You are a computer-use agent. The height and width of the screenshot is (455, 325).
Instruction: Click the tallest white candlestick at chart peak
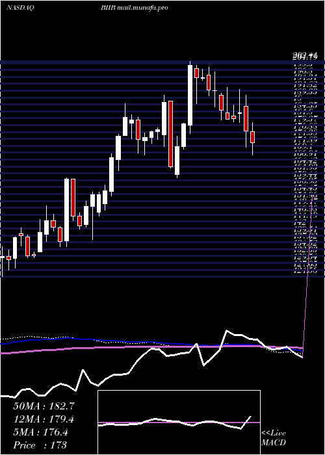click(x=190, y=95)
